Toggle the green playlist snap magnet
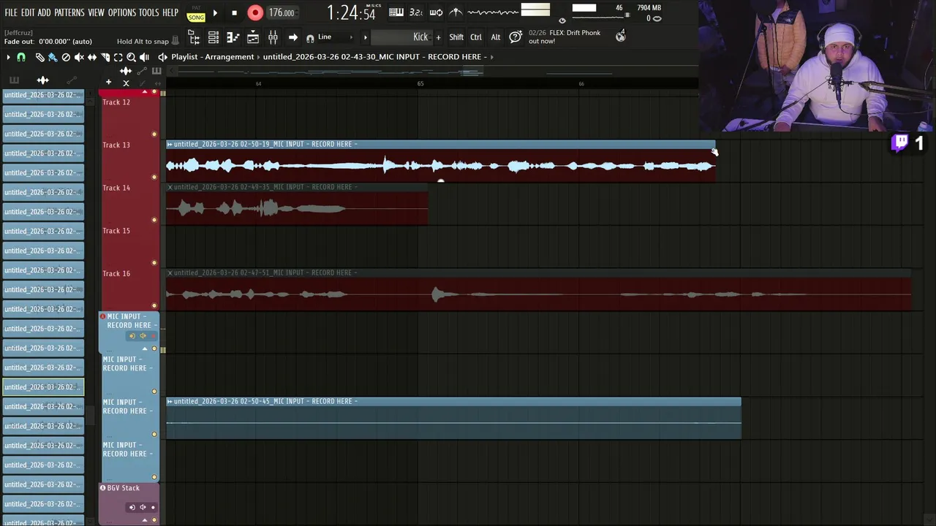 click(21, 57)
